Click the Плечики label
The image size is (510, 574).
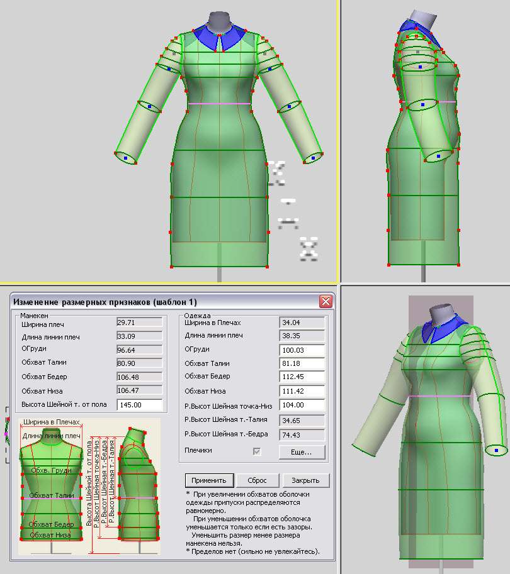point(198,450)
